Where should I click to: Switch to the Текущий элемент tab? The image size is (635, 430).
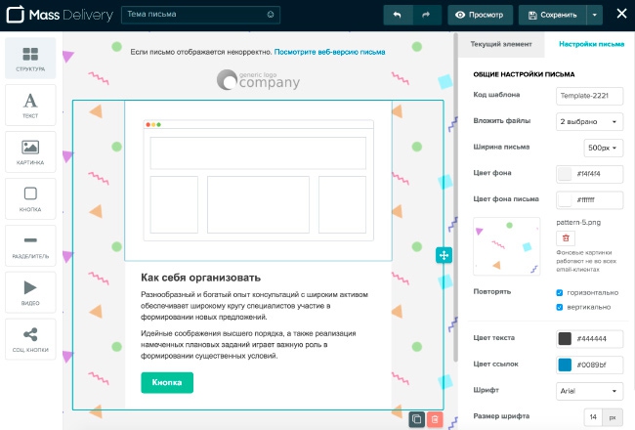tap(501, 44)
